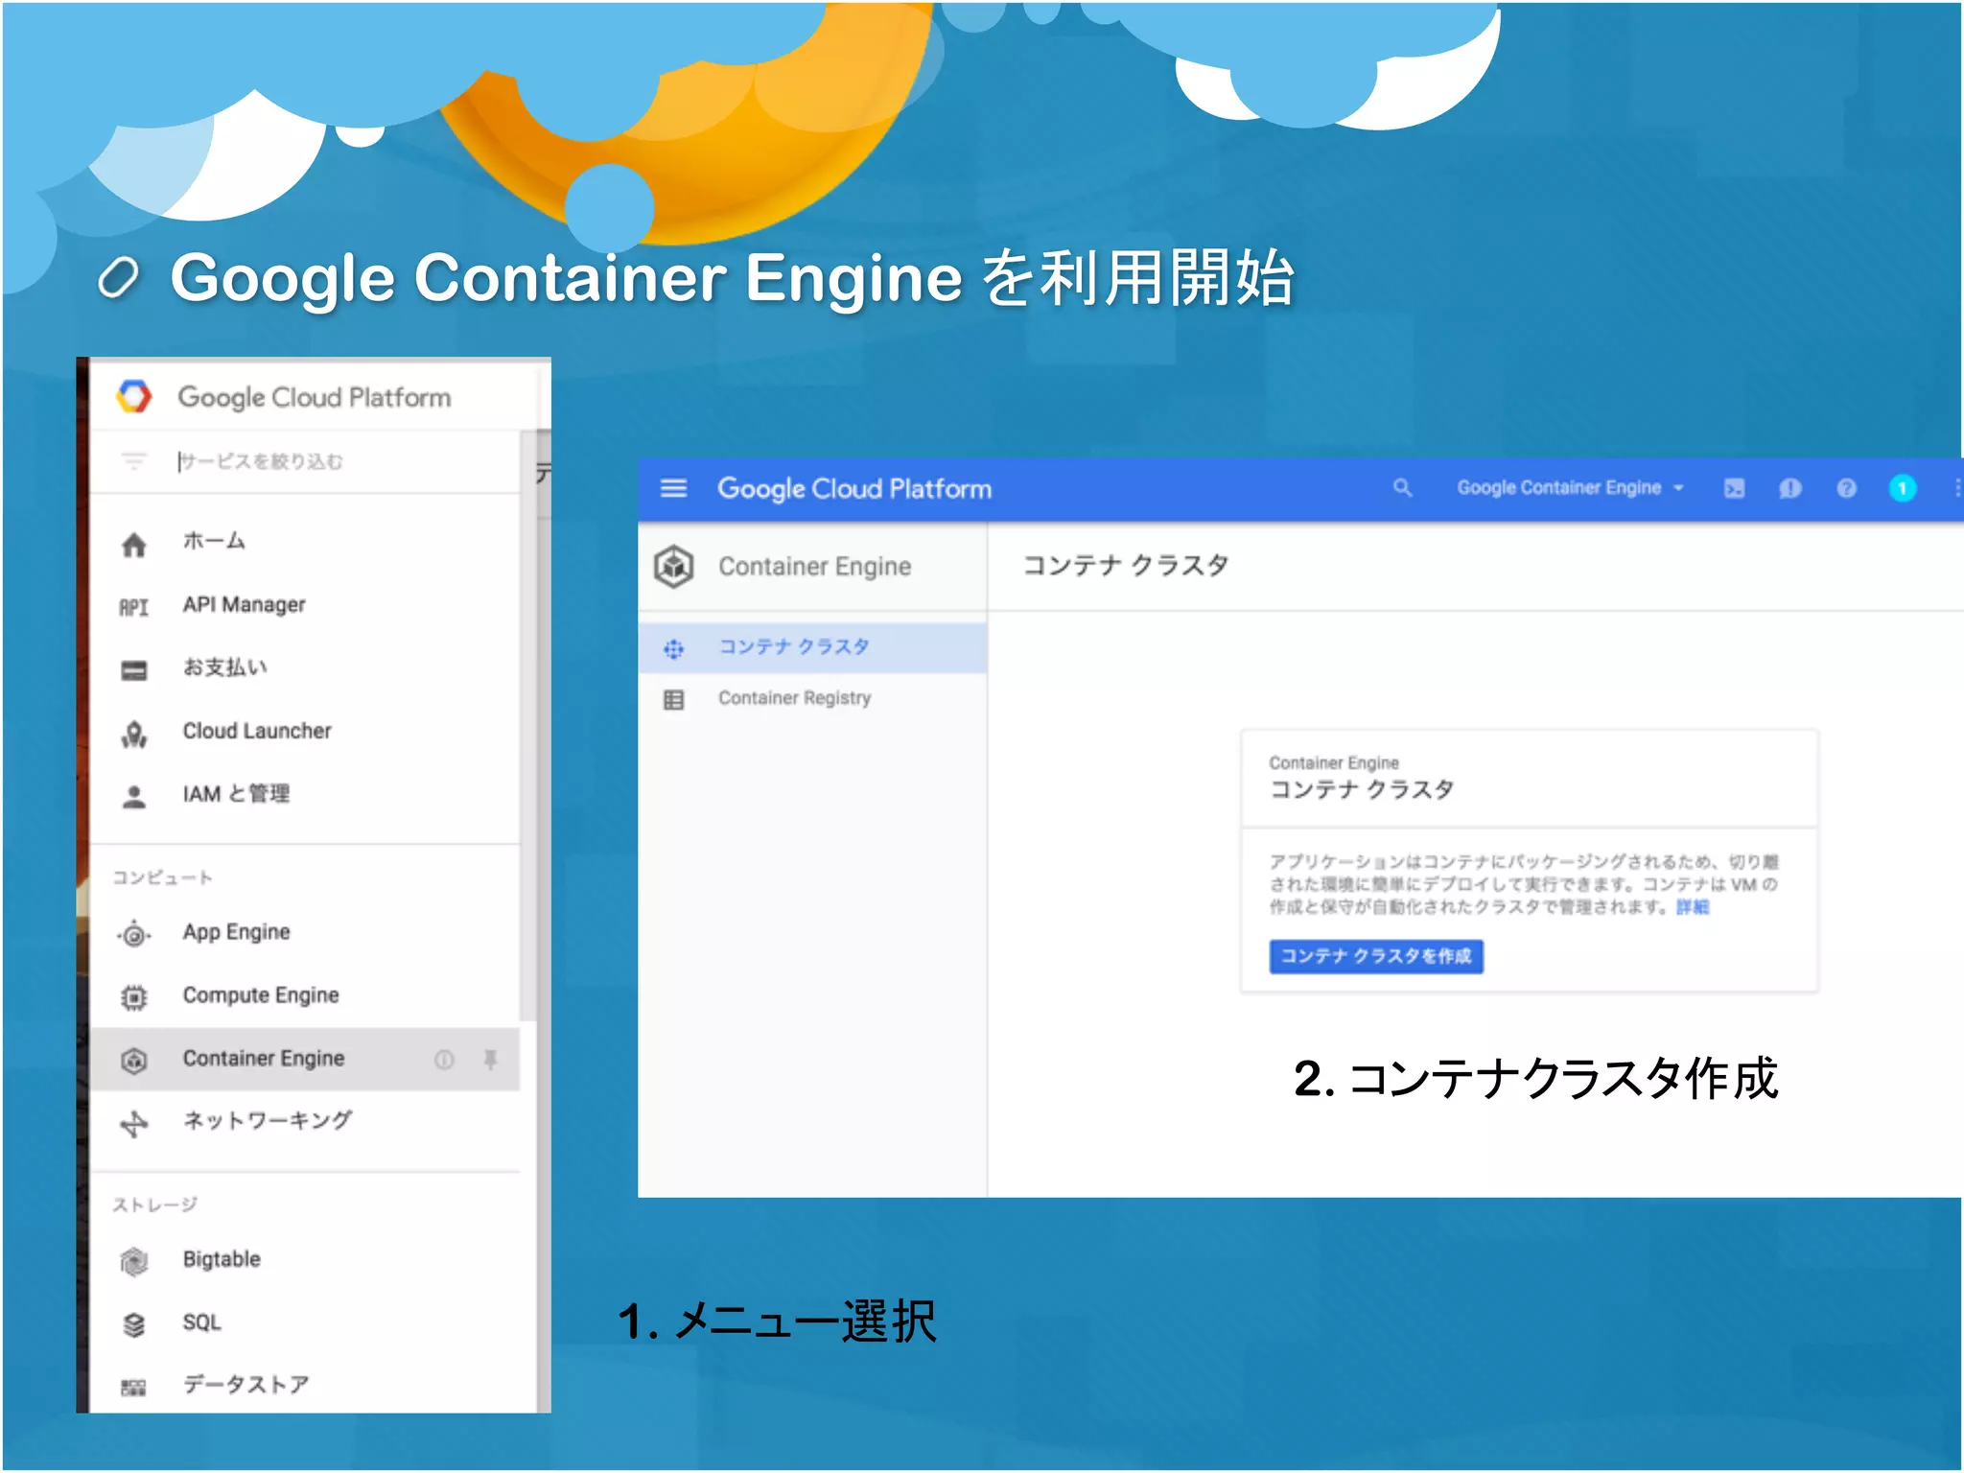
Task: Expand the Google Container Engine project dropdown
Action: (x=1570, y=488)
